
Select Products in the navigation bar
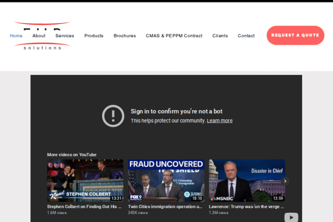pos(94,36)
